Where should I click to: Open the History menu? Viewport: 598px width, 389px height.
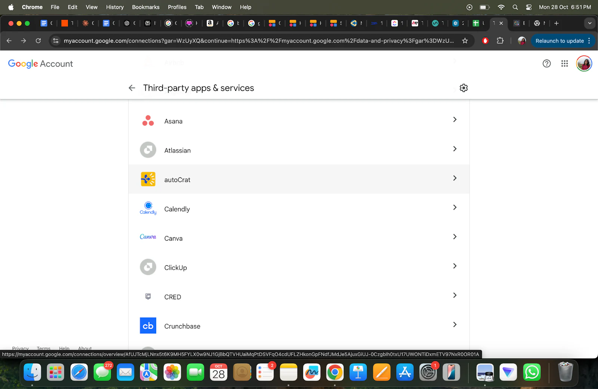pos(115,7)
